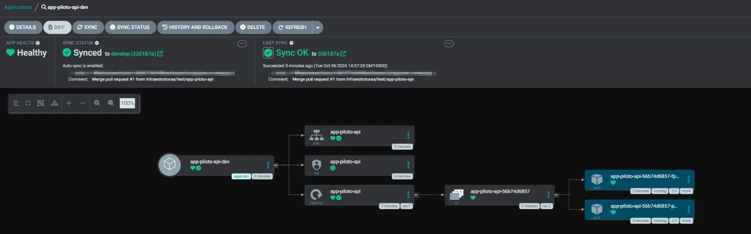Click the zoom out magnifier icon
The image size is (751, 234).
tap(111, 103)
